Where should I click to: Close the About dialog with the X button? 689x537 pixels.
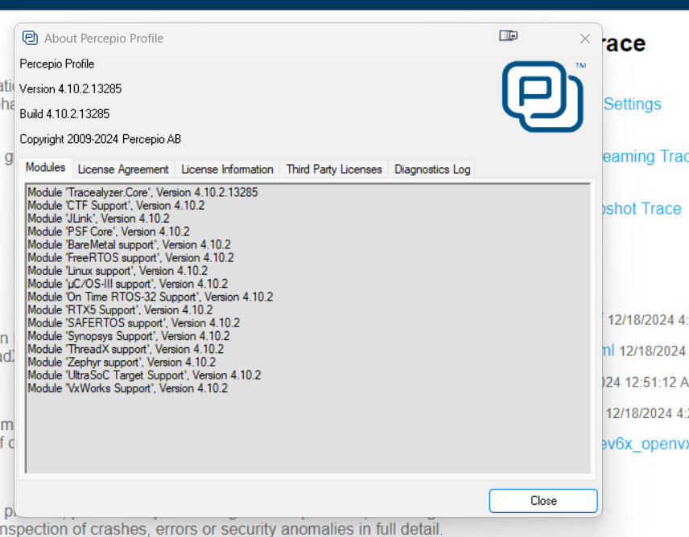(584, 39)
